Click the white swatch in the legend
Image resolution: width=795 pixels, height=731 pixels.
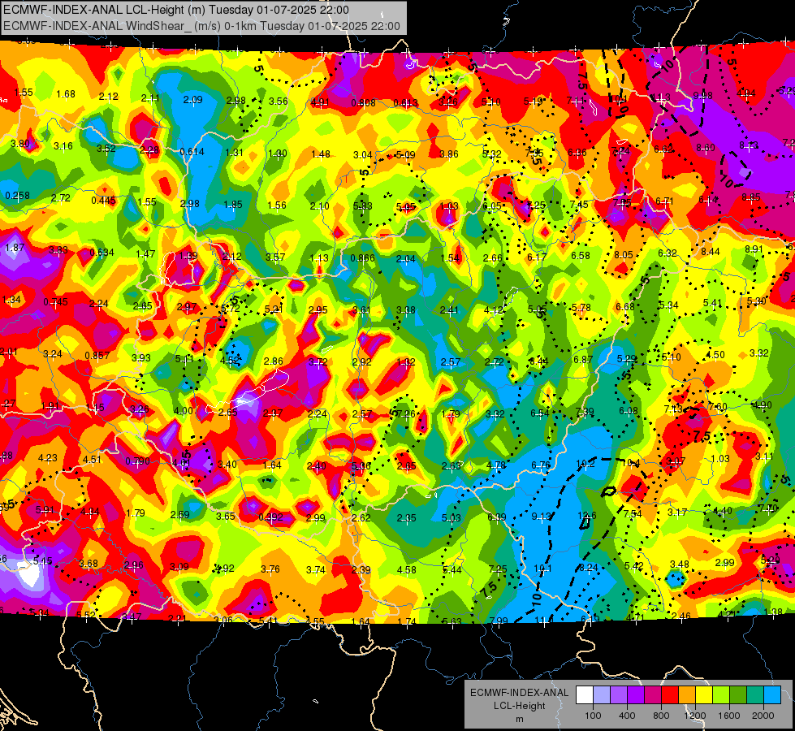coord(585,695)
